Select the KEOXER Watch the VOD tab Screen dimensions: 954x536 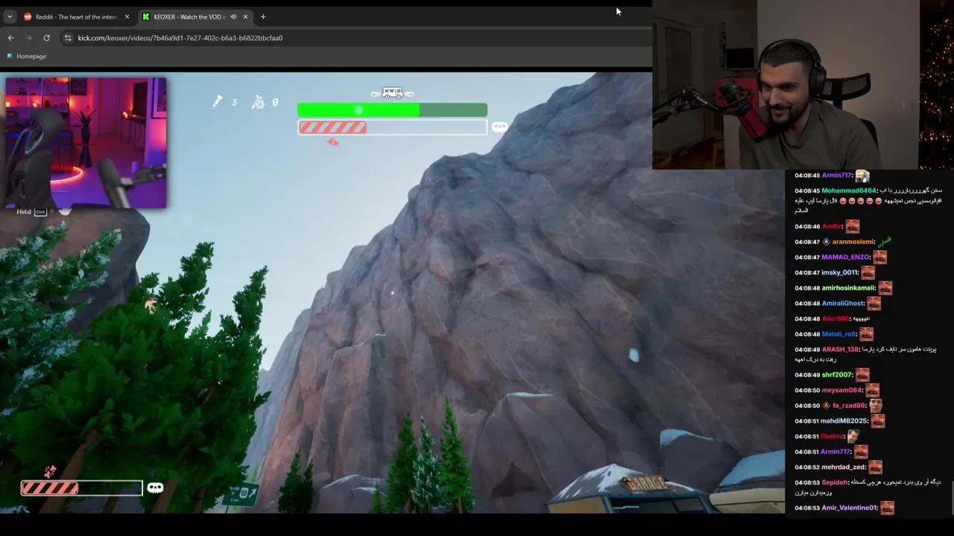tap(195, 16)
